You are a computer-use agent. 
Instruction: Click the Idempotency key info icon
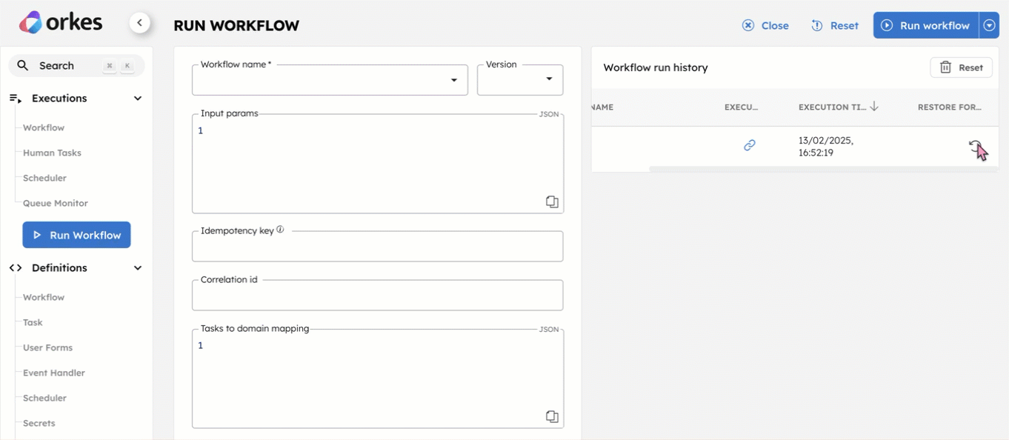click(280, 230)
